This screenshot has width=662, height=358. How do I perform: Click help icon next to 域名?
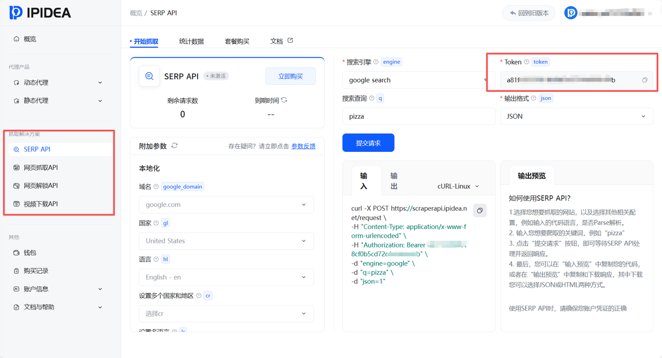tap(156, 186)
